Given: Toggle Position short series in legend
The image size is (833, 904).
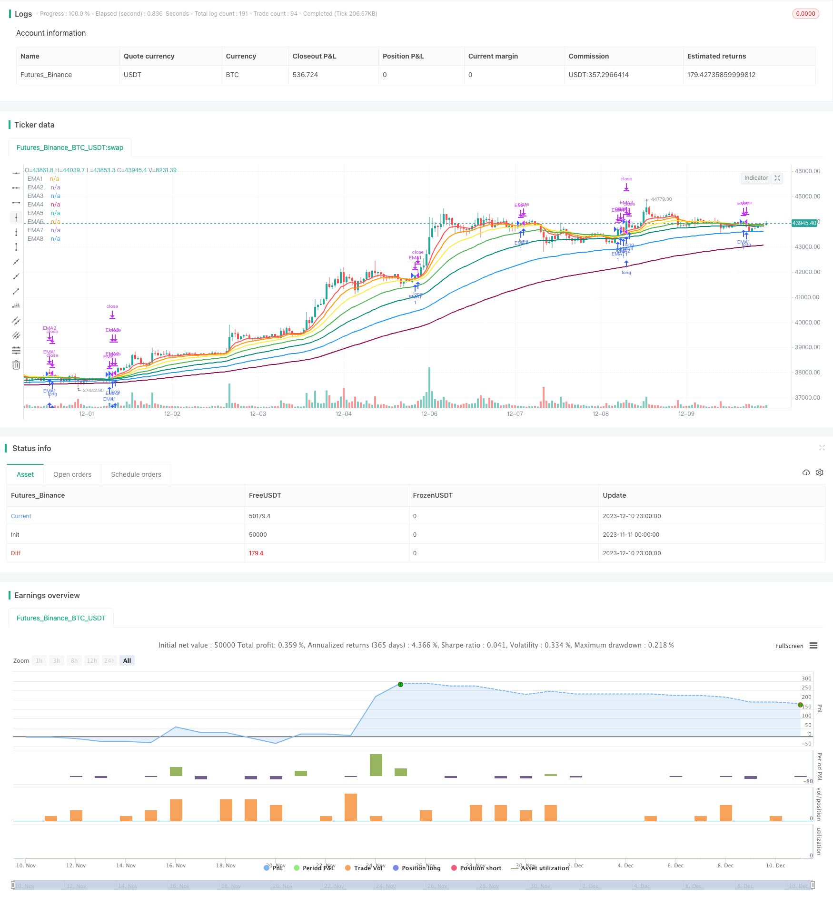Looking at the screenshot, I should [x=476, y=868].
